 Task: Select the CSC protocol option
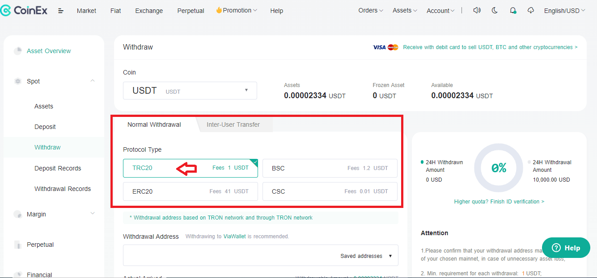(x=330, y=191)
